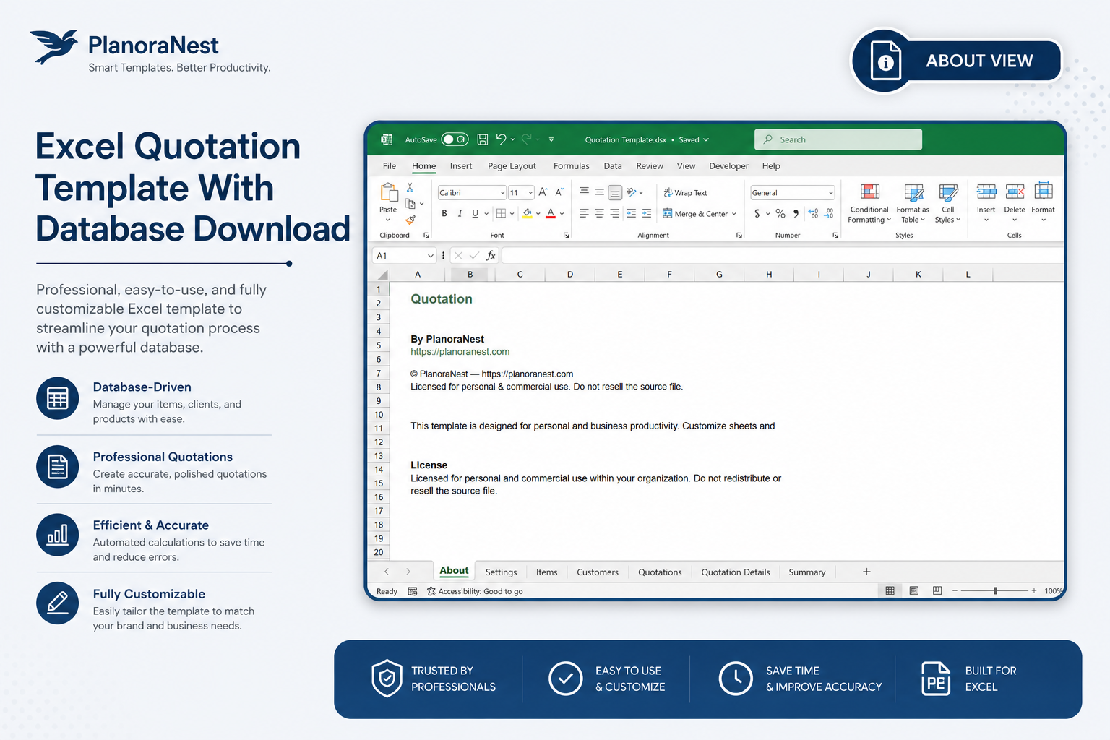Toggle Italic formatting
The width and height of the screenshot is (1110, 740).
coord(460,213)
